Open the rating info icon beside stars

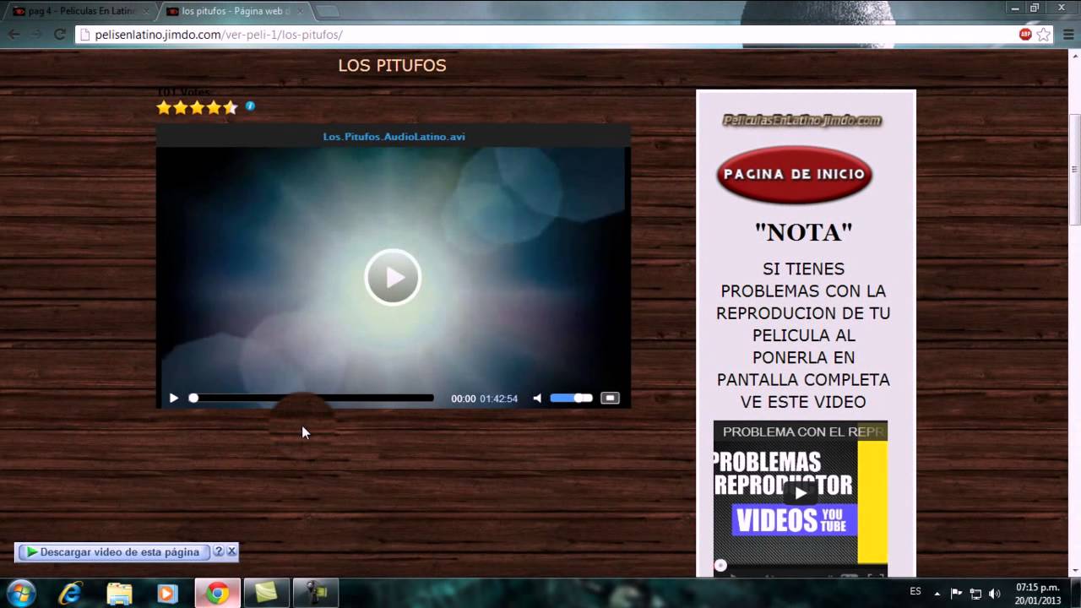tap(250, 106)
